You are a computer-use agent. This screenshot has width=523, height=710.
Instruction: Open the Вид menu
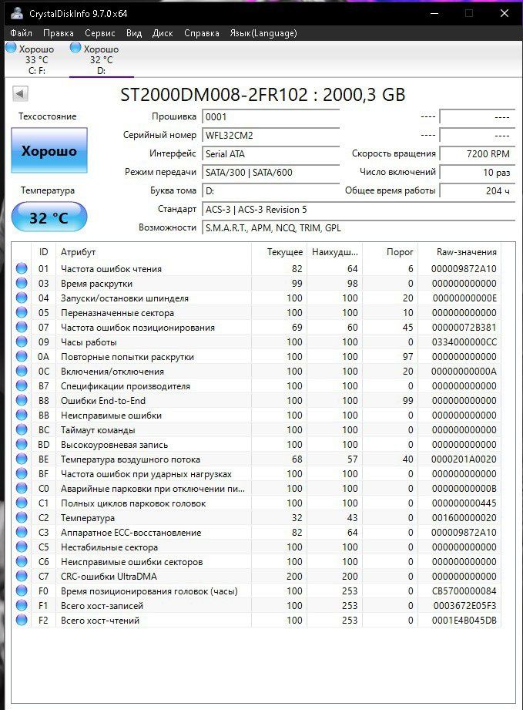(x=134, y=33)
